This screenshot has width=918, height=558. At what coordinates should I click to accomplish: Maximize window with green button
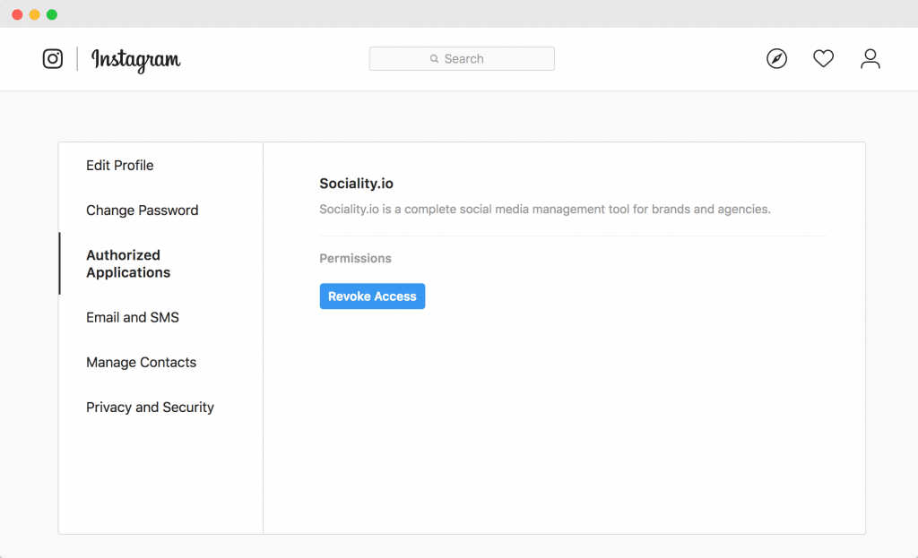coord(52,14)
